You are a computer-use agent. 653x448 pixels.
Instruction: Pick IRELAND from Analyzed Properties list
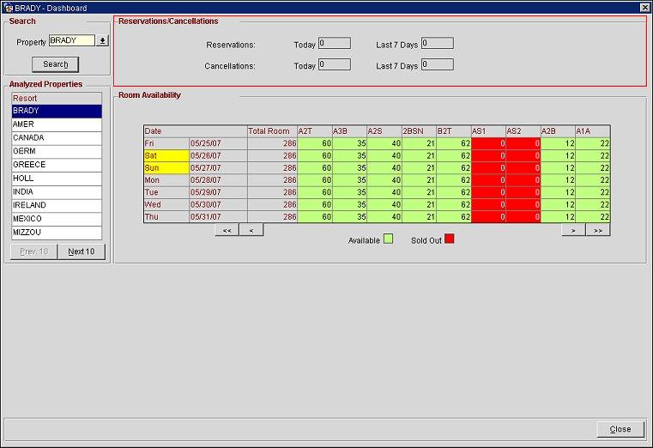pyautogui.click(x=57, y=205)
